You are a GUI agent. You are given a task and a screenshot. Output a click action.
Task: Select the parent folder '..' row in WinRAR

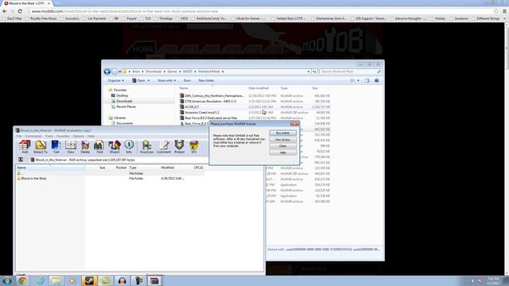point(111,173)
